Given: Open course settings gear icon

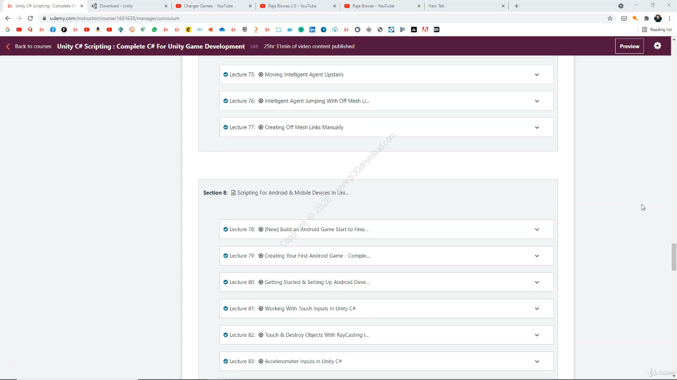Looking at the screenshot, I should (x=657, y=46).
